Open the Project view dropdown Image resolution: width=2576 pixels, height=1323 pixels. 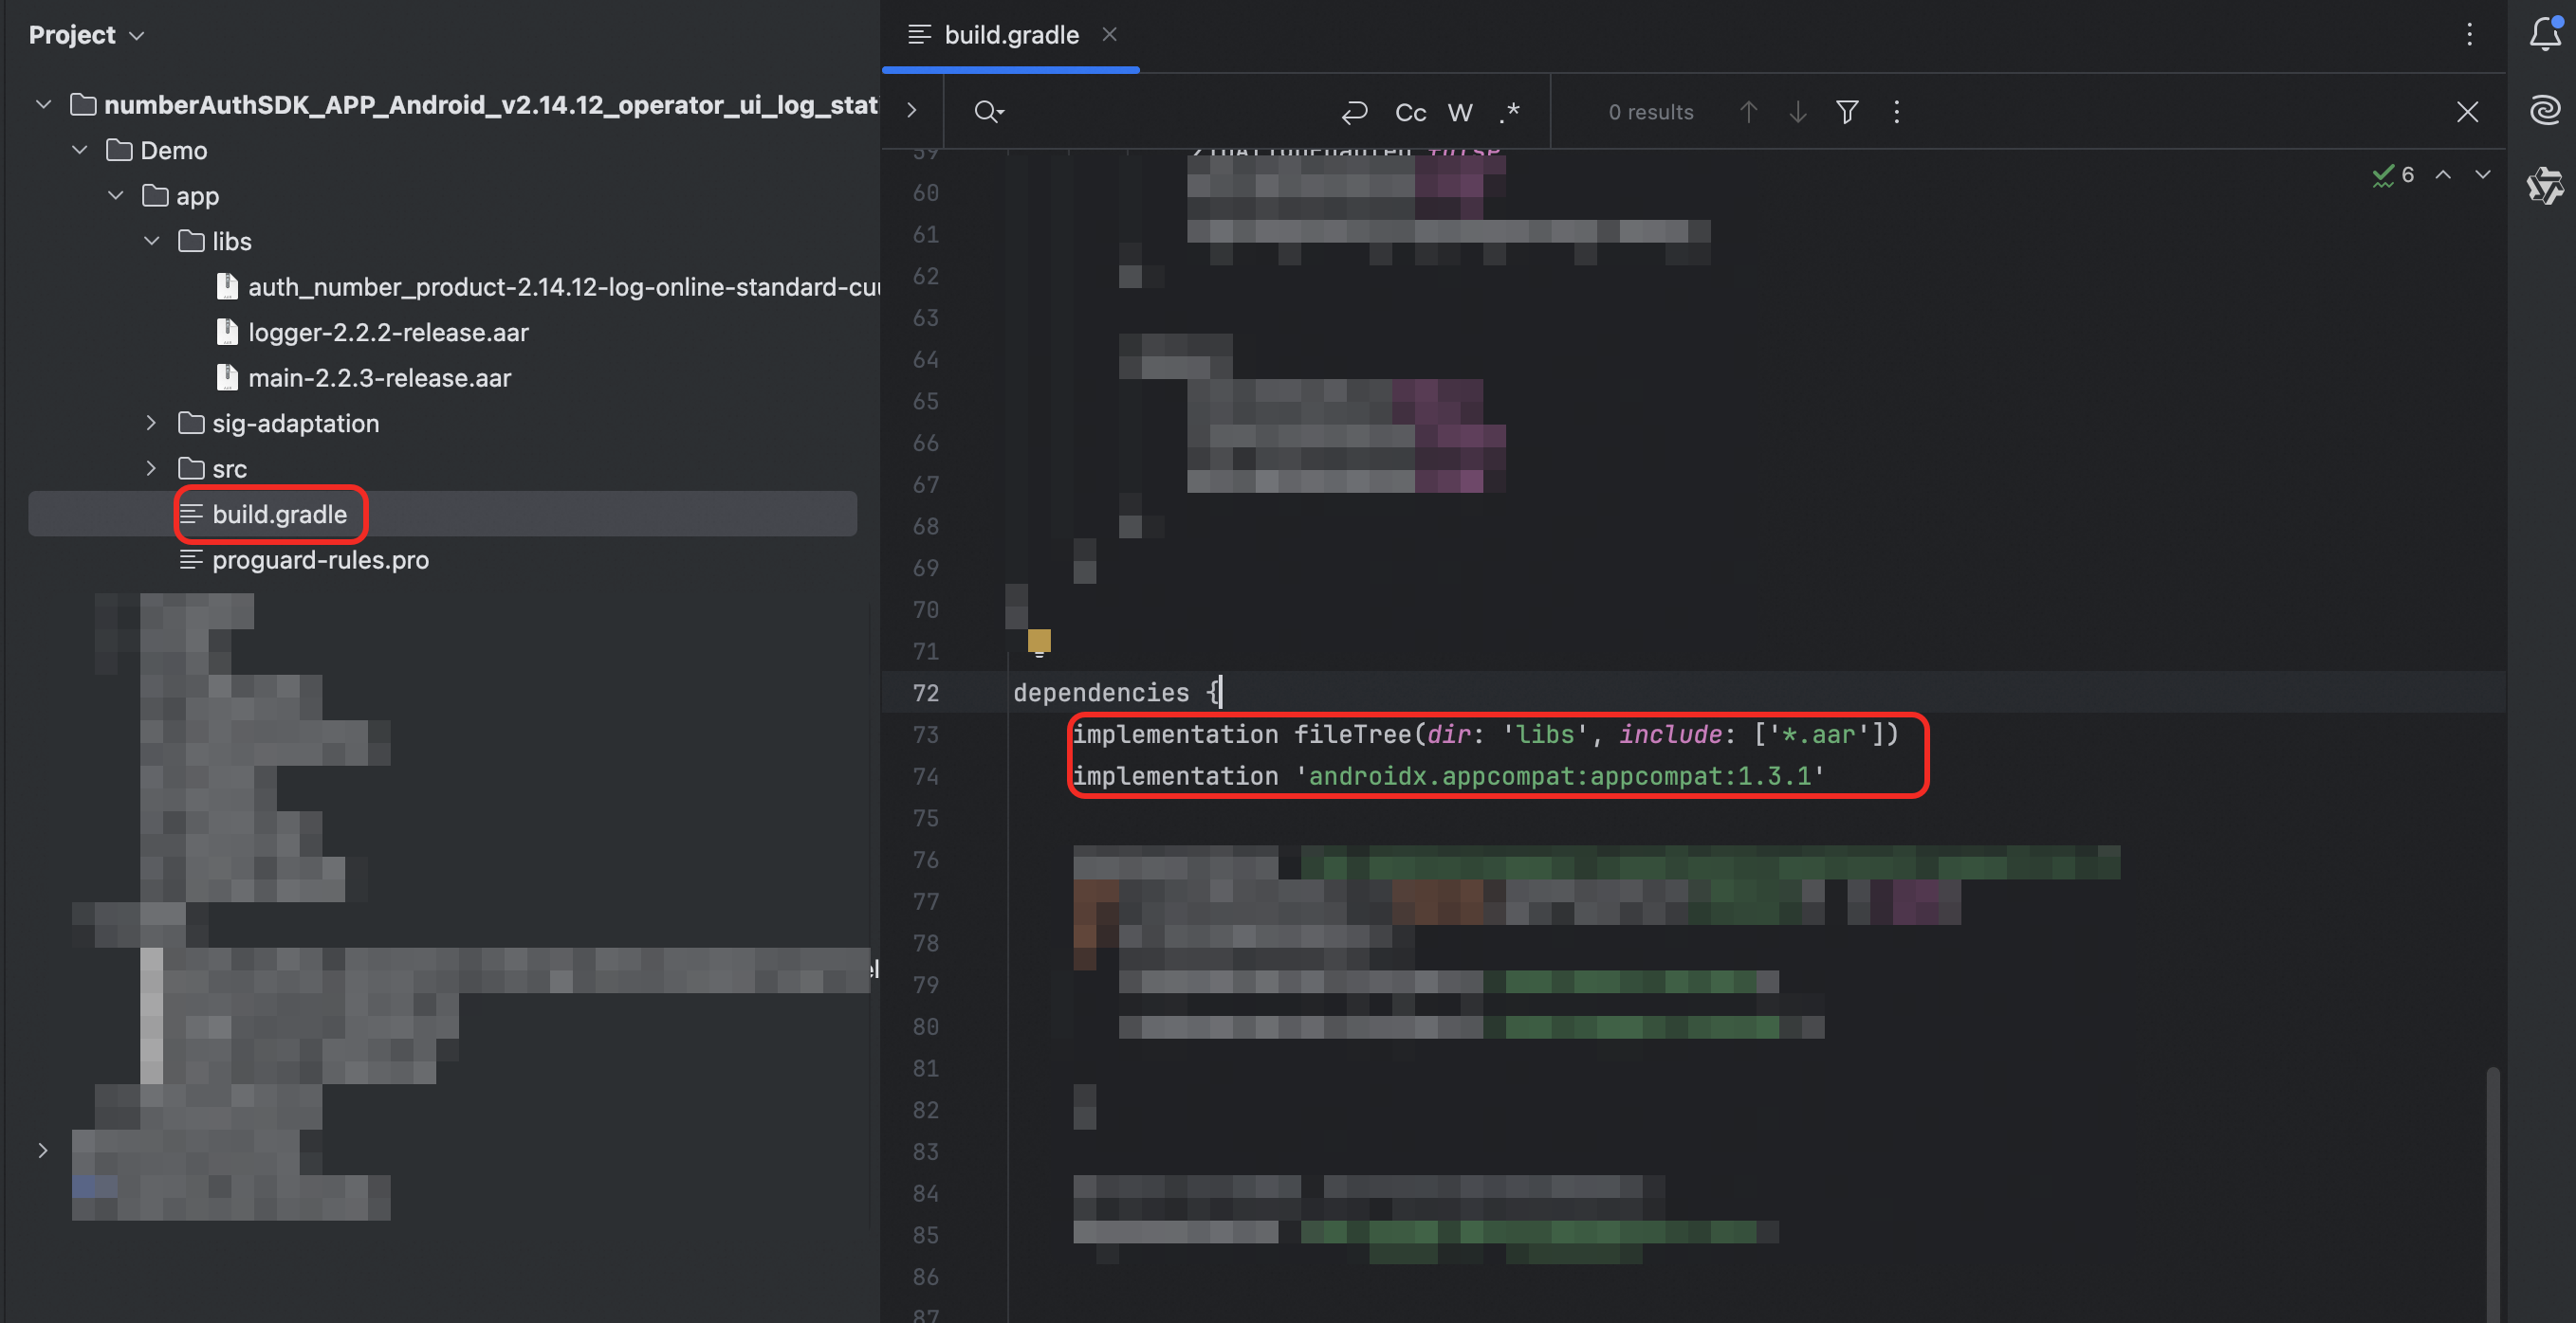[x=87, y=35]
